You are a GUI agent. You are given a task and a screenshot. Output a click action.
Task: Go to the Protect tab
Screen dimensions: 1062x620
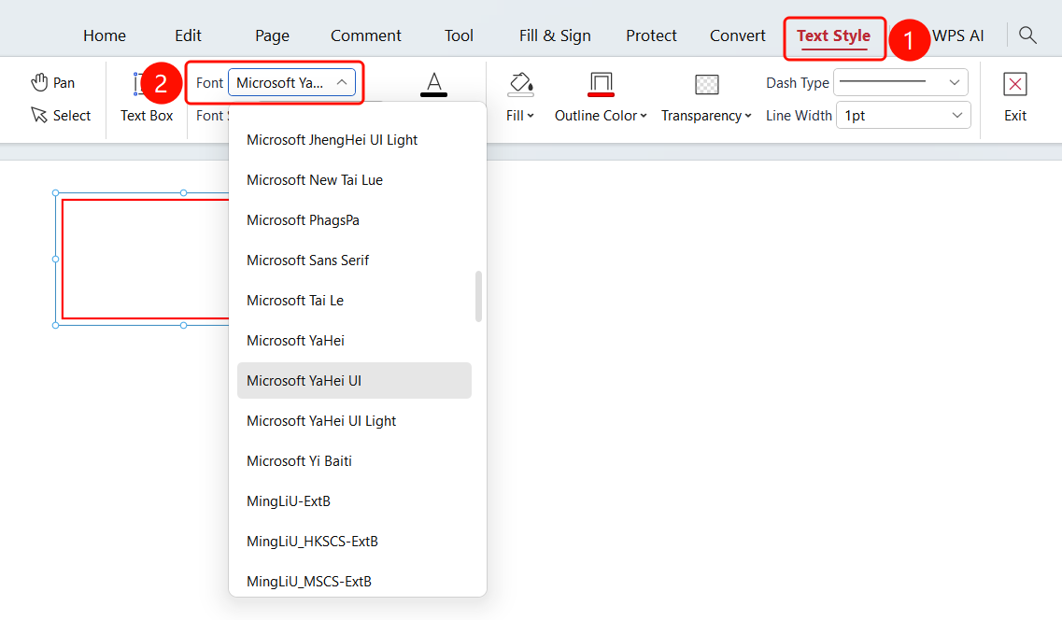[651, 35]
